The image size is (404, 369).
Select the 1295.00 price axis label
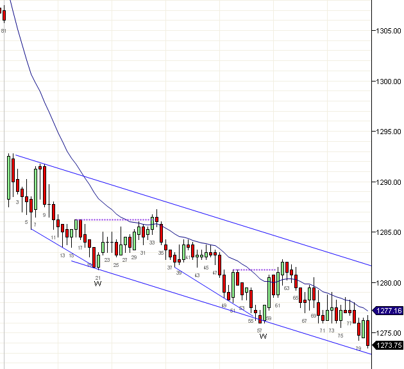388,132
